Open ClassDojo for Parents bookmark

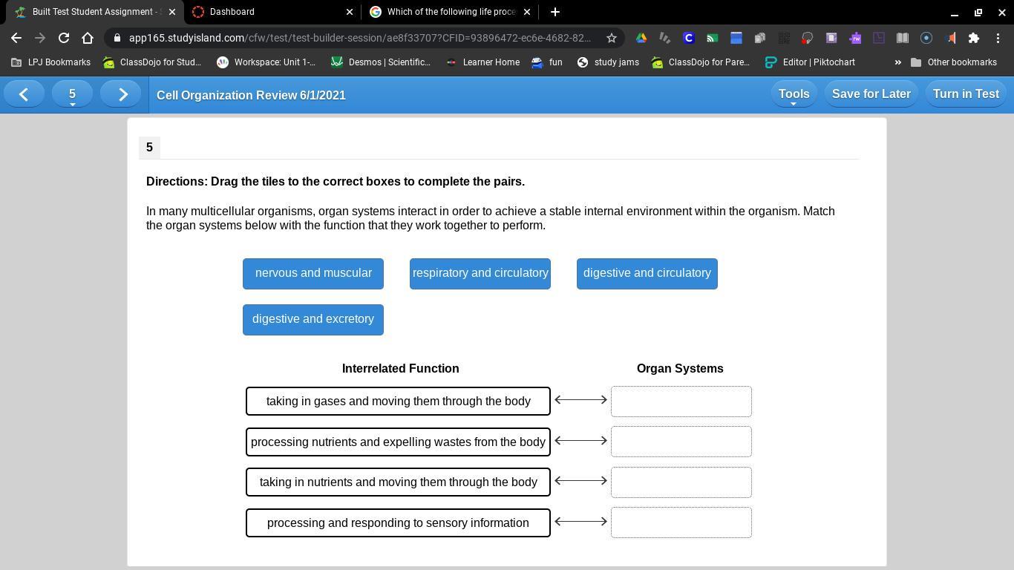click(x=701, y=62)
